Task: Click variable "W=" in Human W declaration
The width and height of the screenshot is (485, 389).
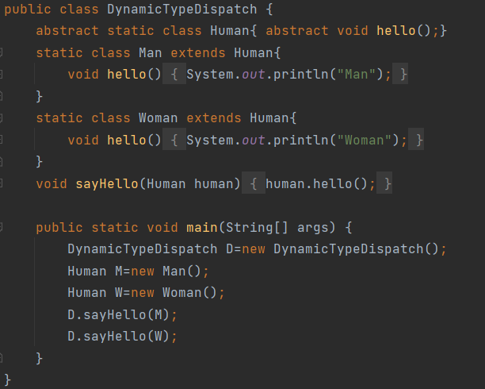Action: pos(123,293)
